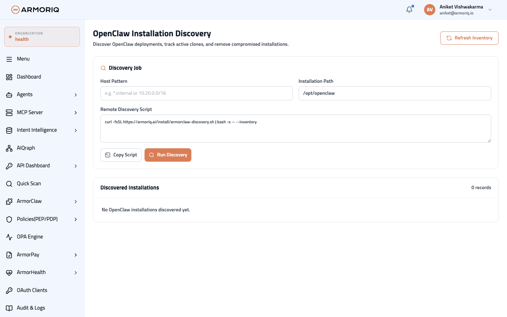Click the Agents robot icon

pyautogui.click(x=9, y=95)
